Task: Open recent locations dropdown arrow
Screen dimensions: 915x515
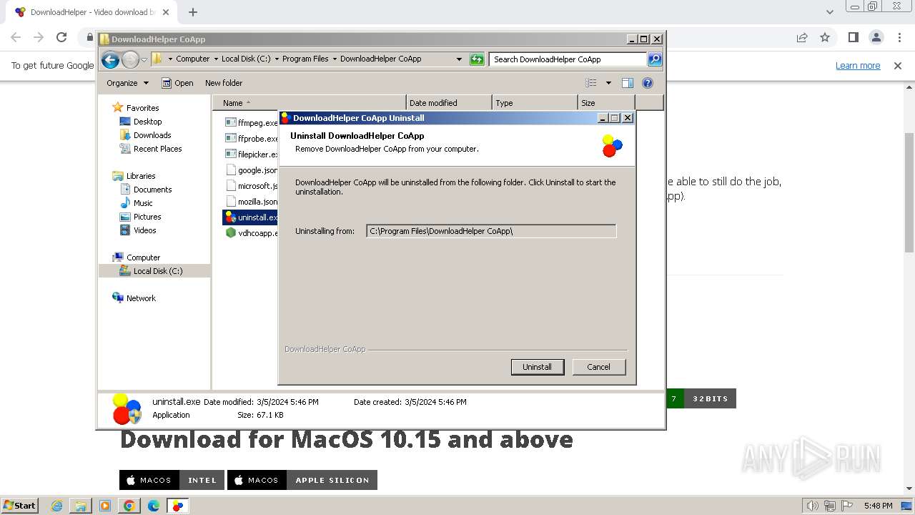Action: click(144, 59)
